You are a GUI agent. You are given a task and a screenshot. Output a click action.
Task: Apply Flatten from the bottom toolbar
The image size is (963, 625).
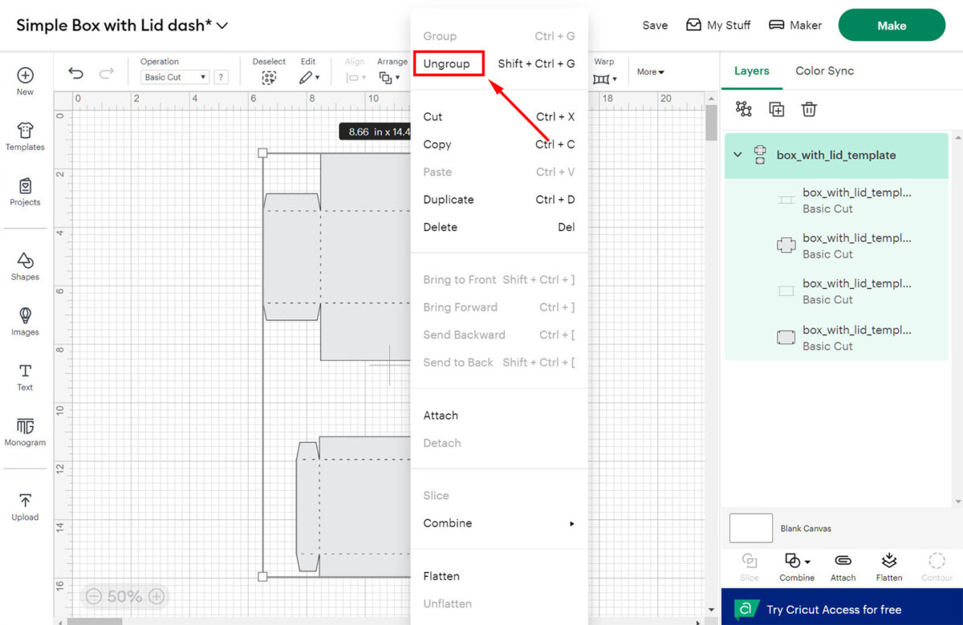pyautogui.click(x=889, y=566)
